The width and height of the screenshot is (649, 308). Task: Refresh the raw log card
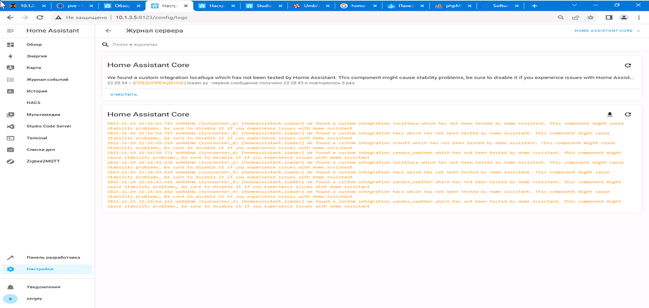[x=628, y=115]
